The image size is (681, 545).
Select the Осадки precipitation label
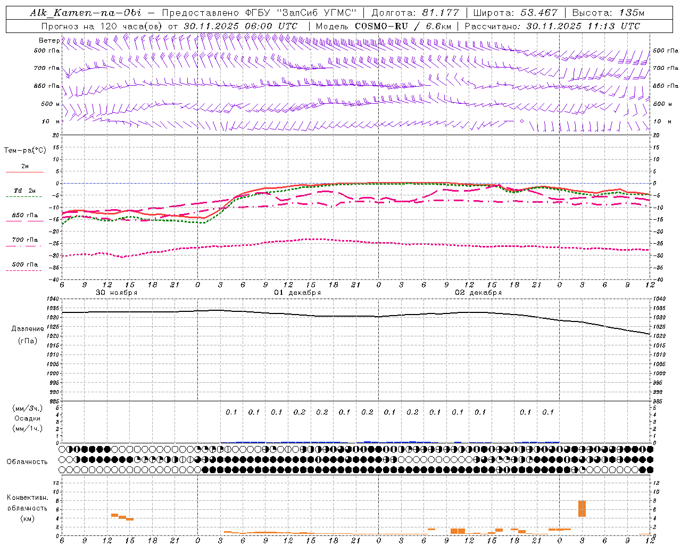[x=28, y=418]
